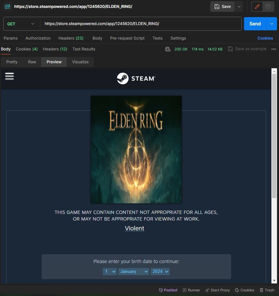Click the 14.02 KB response size
The width and height of the screenshot is (279, 296).
(x=215, y=49)
